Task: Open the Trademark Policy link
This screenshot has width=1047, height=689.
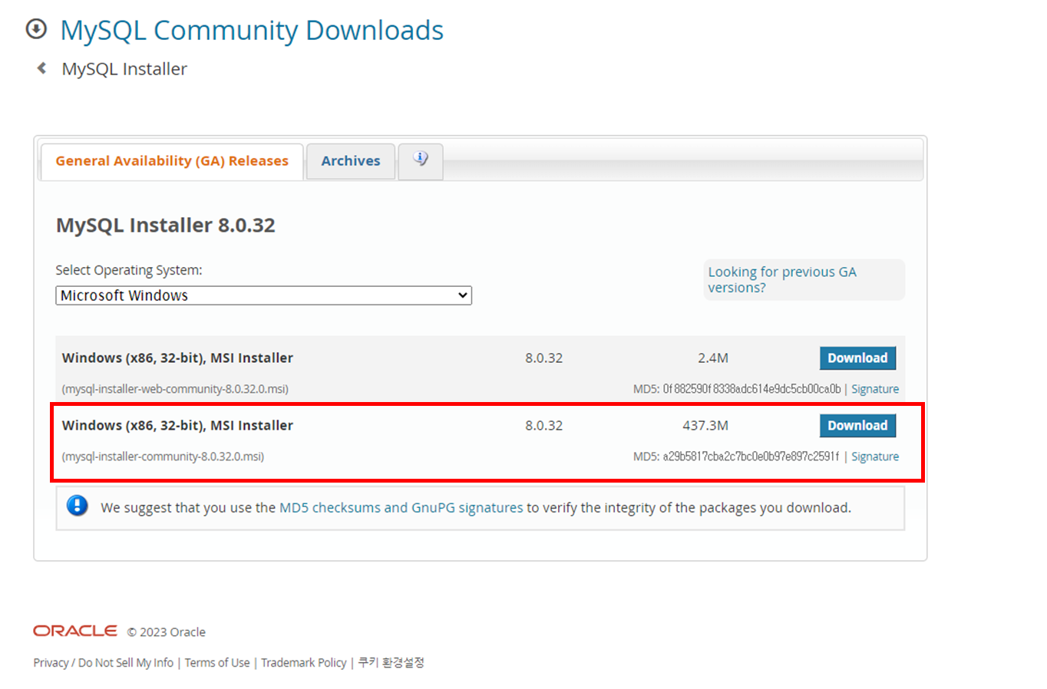Action: pos(304,663)
